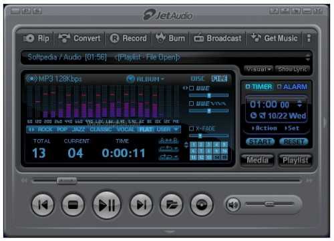The width and height of the screenshot is (334, 241).
Task: Open the Rip CD tool
Action: 36,39
